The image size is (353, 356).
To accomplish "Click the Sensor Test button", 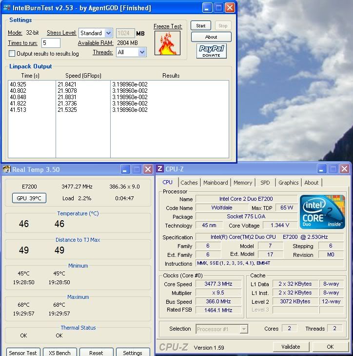I will tap(23, 353).
